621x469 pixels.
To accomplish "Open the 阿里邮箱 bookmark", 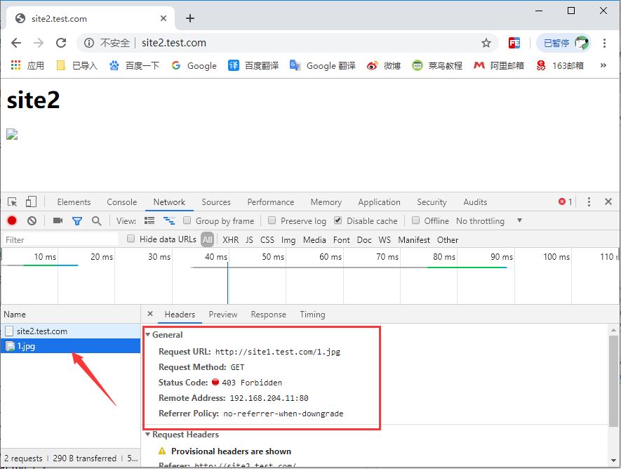I will [499, 65].
